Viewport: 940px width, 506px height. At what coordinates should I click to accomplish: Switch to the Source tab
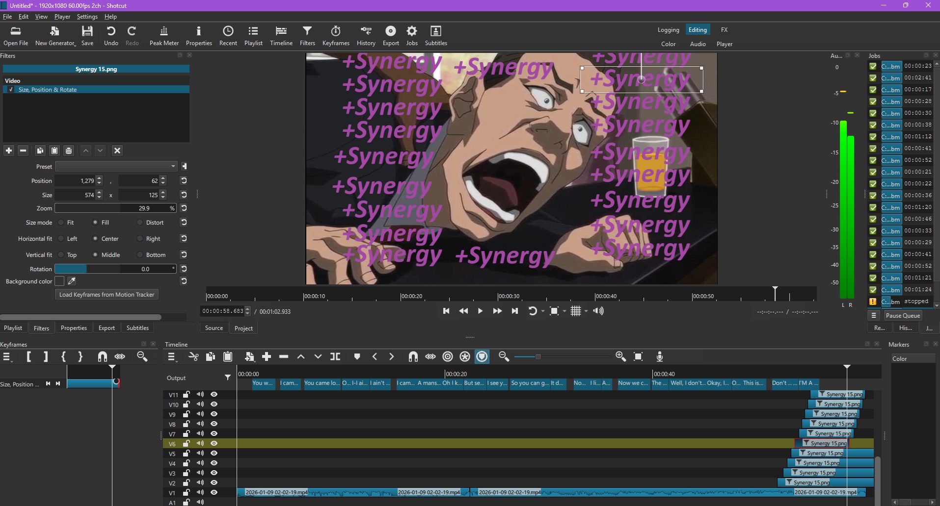pyautogui.click(x=214, y=328)
